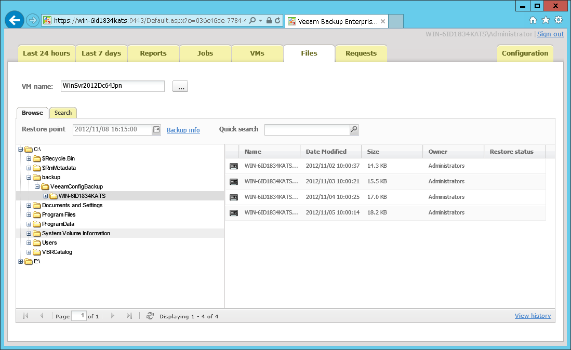Screen dimensions: 571x350
Task: Switch to the Last 7 days tab
Action: 102,53
